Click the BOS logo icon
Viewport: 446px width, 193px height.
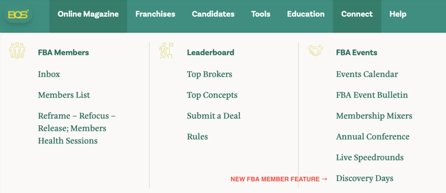[18, 14]
